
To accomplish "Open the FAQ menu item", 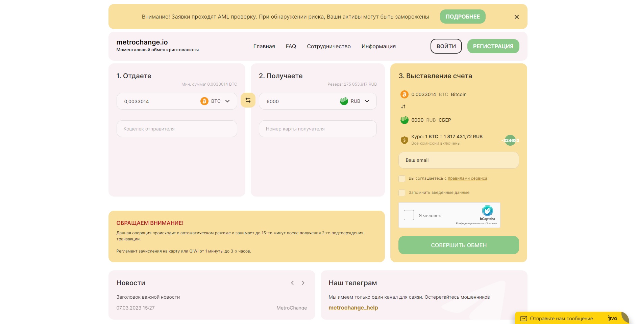I will pos(291,46).
